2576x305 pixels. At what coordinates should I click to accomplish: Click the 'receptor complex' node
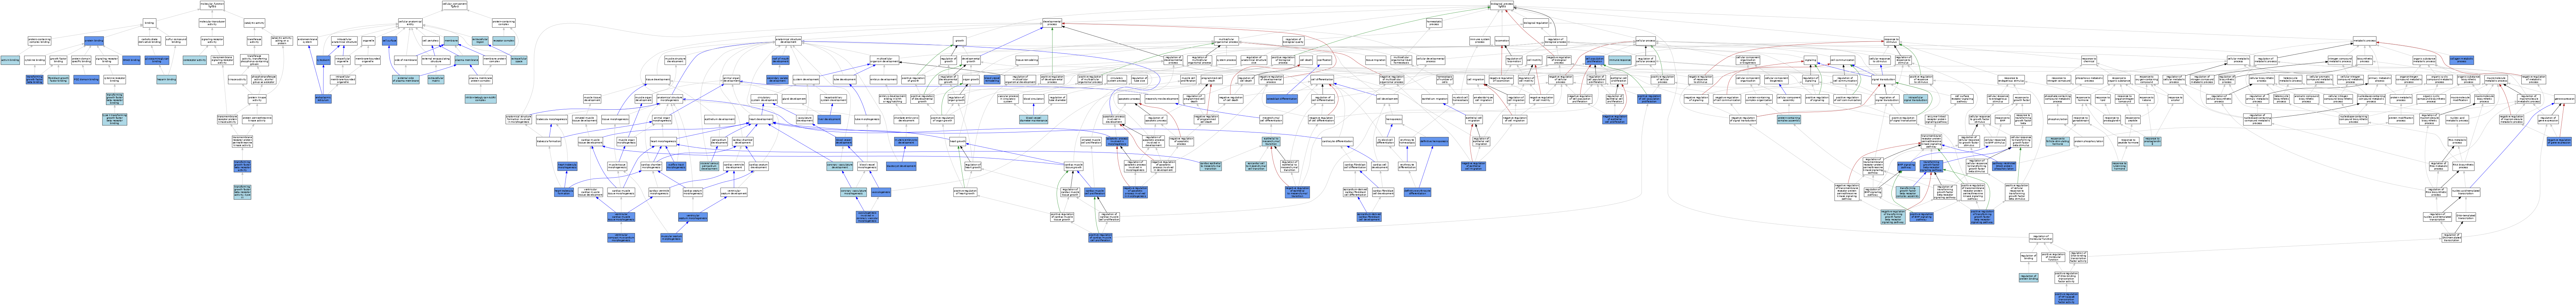[x=504, y=41]
